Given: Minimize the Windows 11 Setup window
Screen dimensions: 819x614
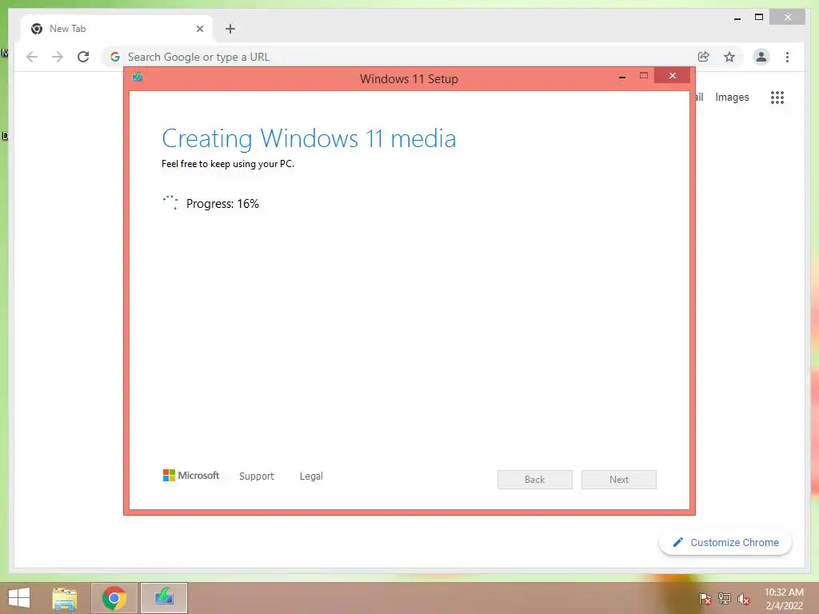Looking at the screenshot, I should 622,78.
